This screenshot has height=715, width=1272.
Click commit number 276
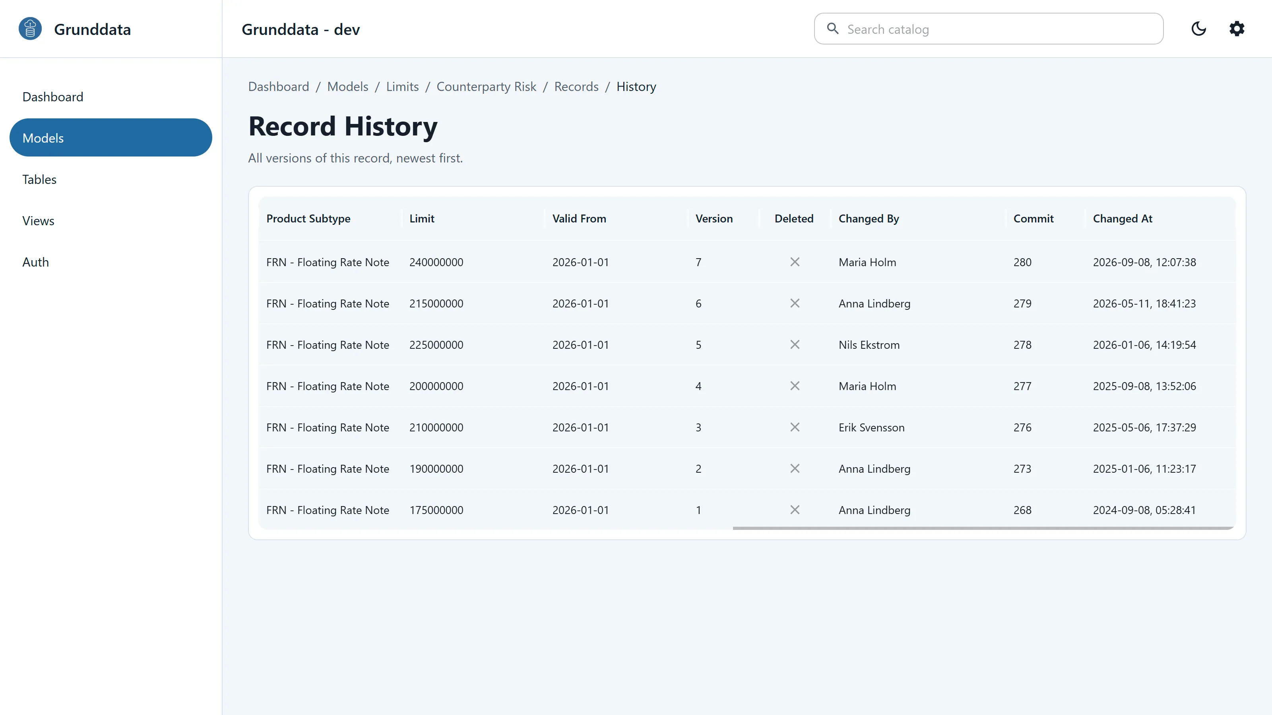tap(1023, 427)
